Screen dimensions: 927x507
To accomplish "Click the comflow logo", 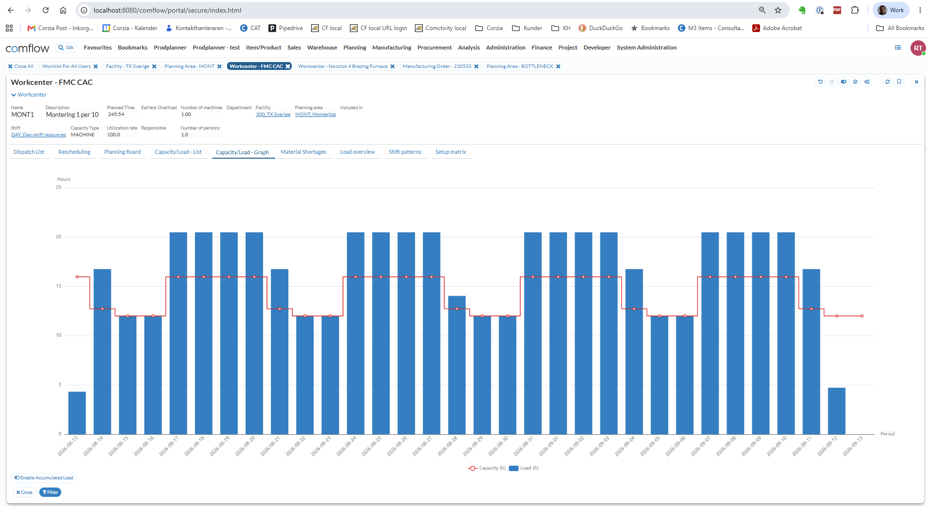I will [x=27, y=48].
